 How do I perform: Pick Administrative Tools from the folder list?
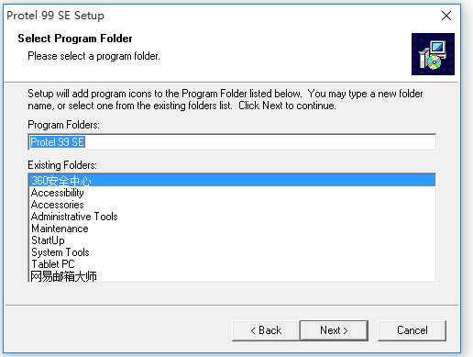click(x=232, y=217)
